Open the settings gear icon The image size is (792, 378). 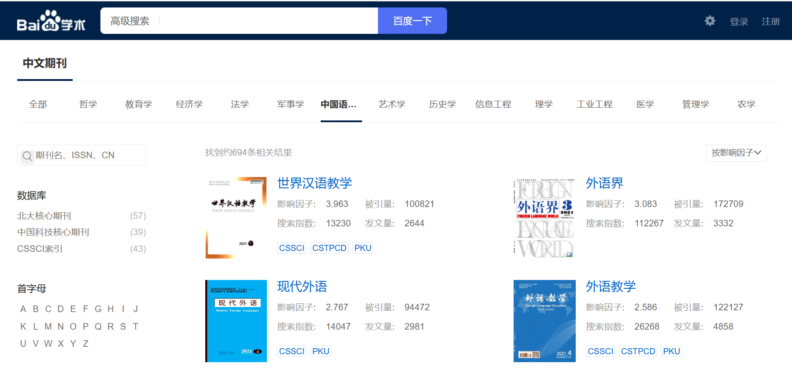click(710, 21)
